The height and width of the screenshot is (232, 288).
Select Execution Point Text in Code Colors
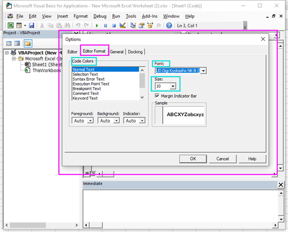(x=106, y=84)
